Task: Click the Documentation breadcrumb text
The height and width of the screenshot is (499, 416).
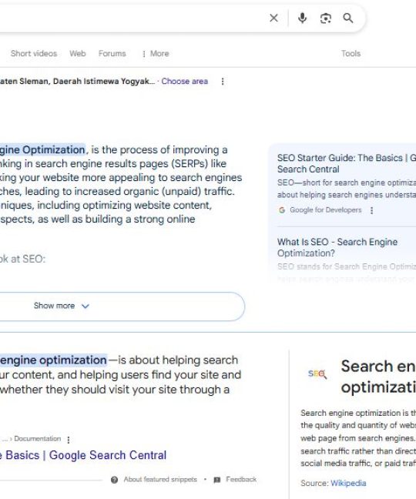Action: (x=37, y=439)
